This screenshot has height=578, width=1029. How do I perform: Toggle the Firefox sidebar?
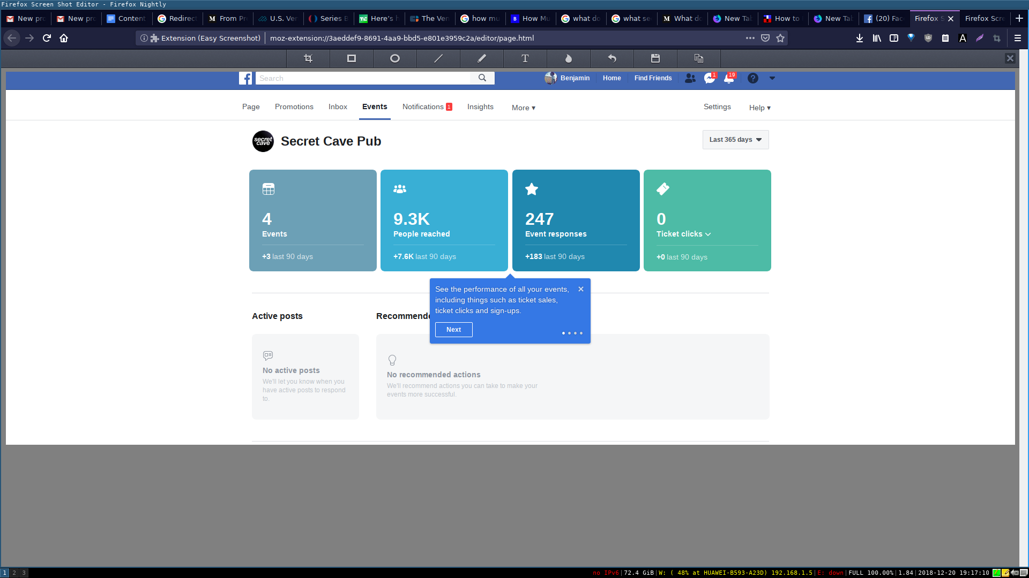pos(894,38)
